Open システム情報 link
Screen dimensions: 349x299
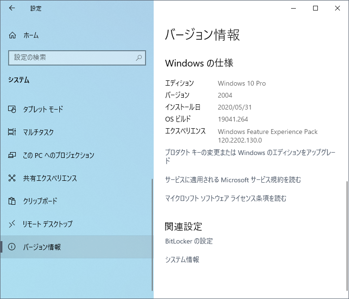(x=182, y=260)
